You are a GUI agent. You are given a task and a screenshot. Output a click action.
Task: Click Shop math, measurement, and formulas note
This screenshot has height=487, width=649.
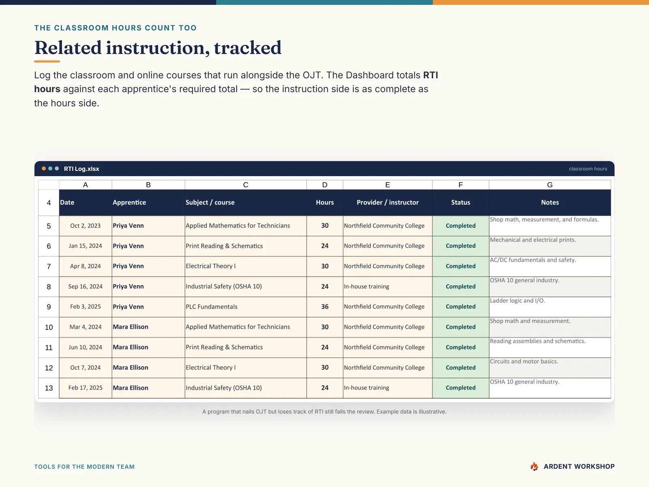[x=550, y=226]
